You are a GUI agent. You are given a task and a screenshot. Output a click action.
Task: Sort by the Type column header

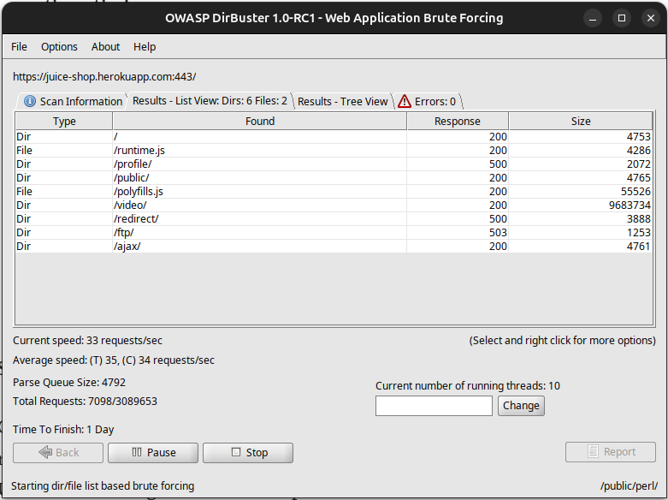64,122
